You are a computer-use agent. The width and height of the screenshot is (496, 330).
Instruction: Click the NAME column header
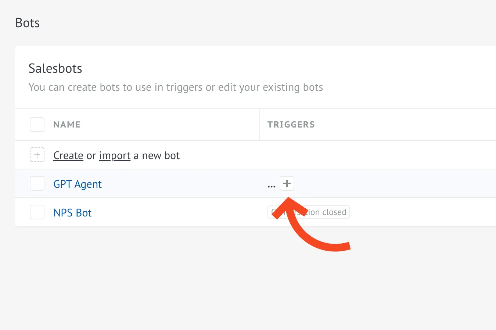coord(67,125)
